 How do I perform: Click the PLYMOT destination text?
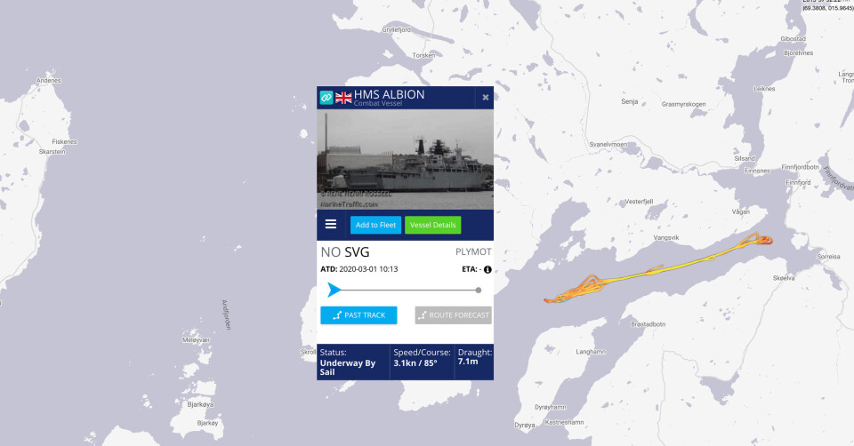coord(473,251)
